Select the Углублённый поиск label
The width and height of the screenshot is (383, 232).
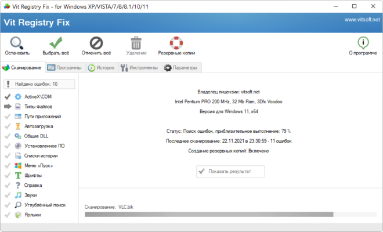(x=45, y=205)
